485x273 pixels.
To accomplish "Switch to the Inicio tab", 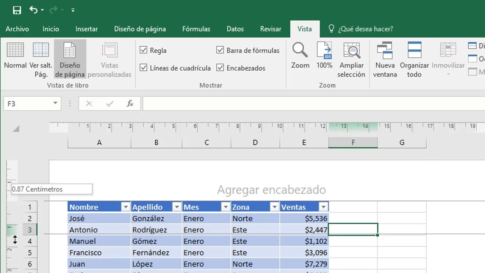I will pos(51,29).
